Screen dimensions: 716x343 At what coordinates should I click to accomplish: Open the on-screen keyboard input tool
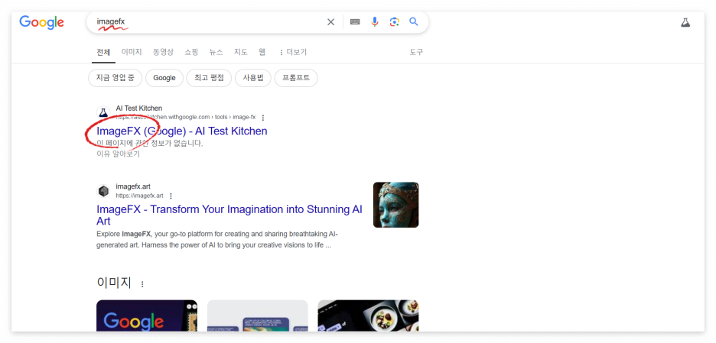(x=355, y=22)
